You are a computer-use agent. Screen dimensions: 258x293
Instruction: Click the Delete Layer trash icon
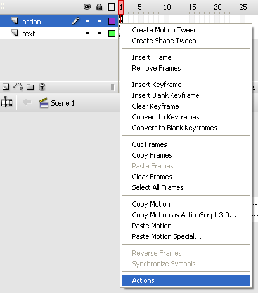pyautogui.click(x=42, y=86)
